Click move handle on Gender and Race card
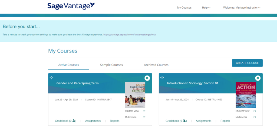This screenshot has height=132, width=277. coord(51,77)
